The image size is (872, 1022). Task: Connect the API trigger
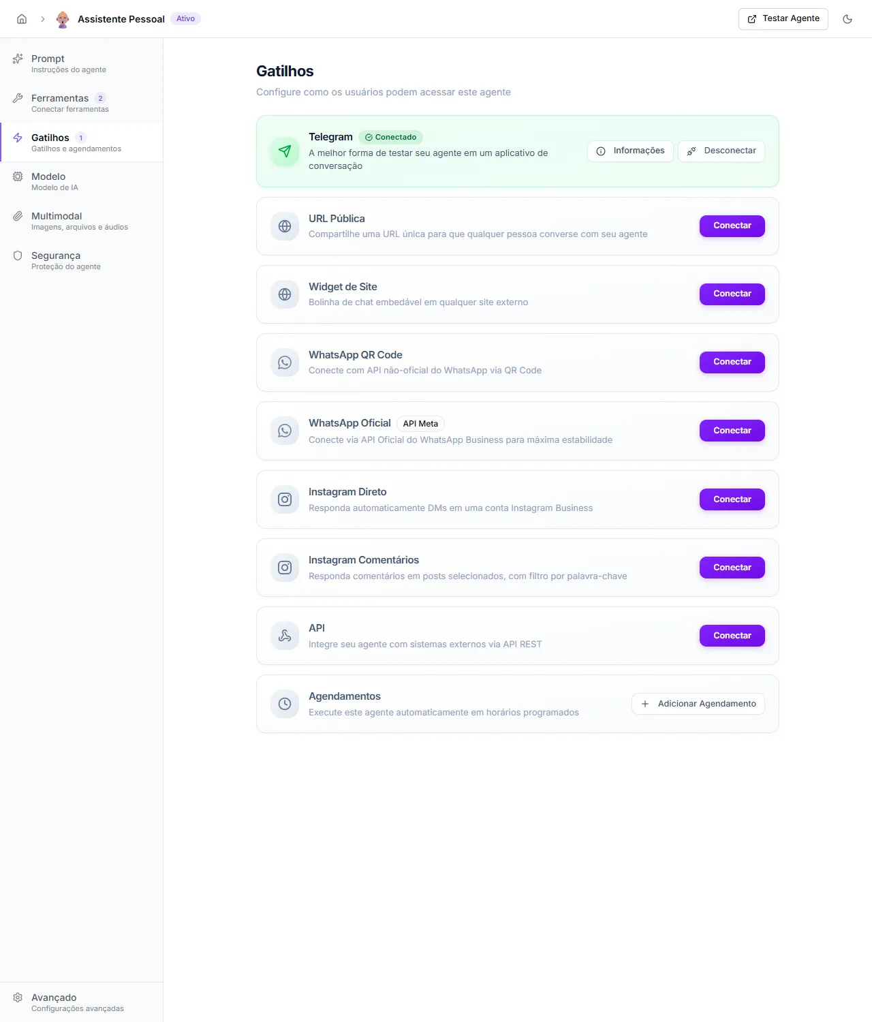point(732,636)
